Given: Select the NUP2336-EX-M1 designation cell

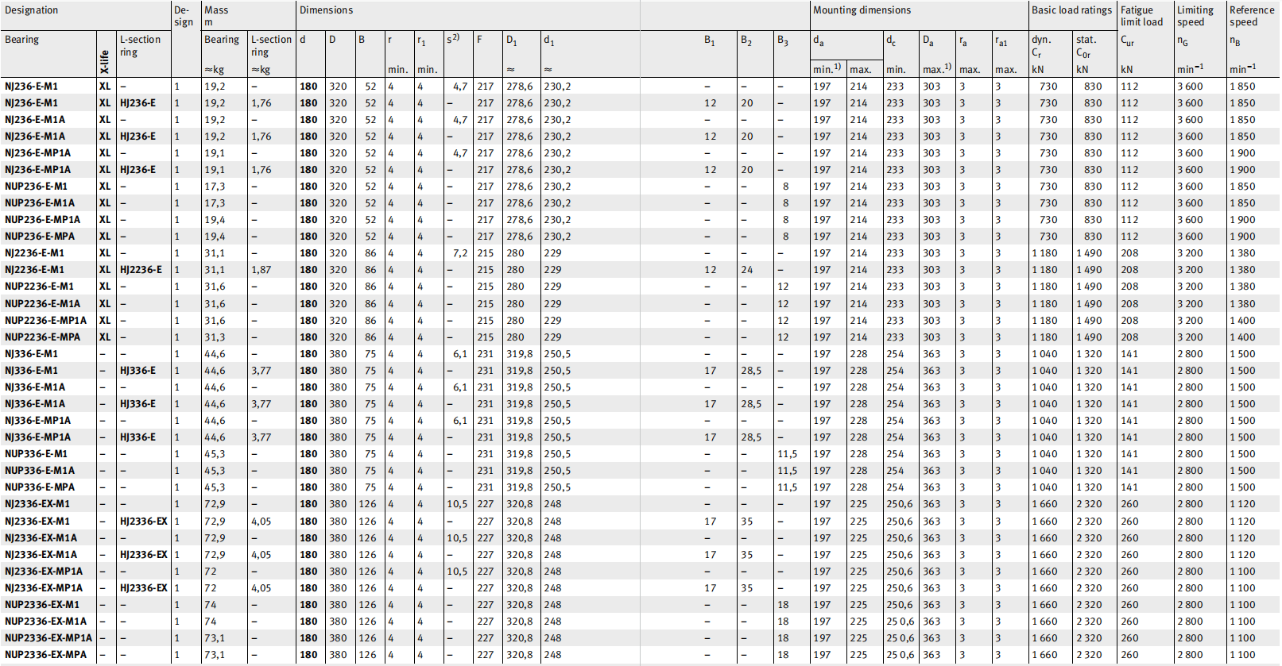Looking at the screenshot, I should point(42,605).
